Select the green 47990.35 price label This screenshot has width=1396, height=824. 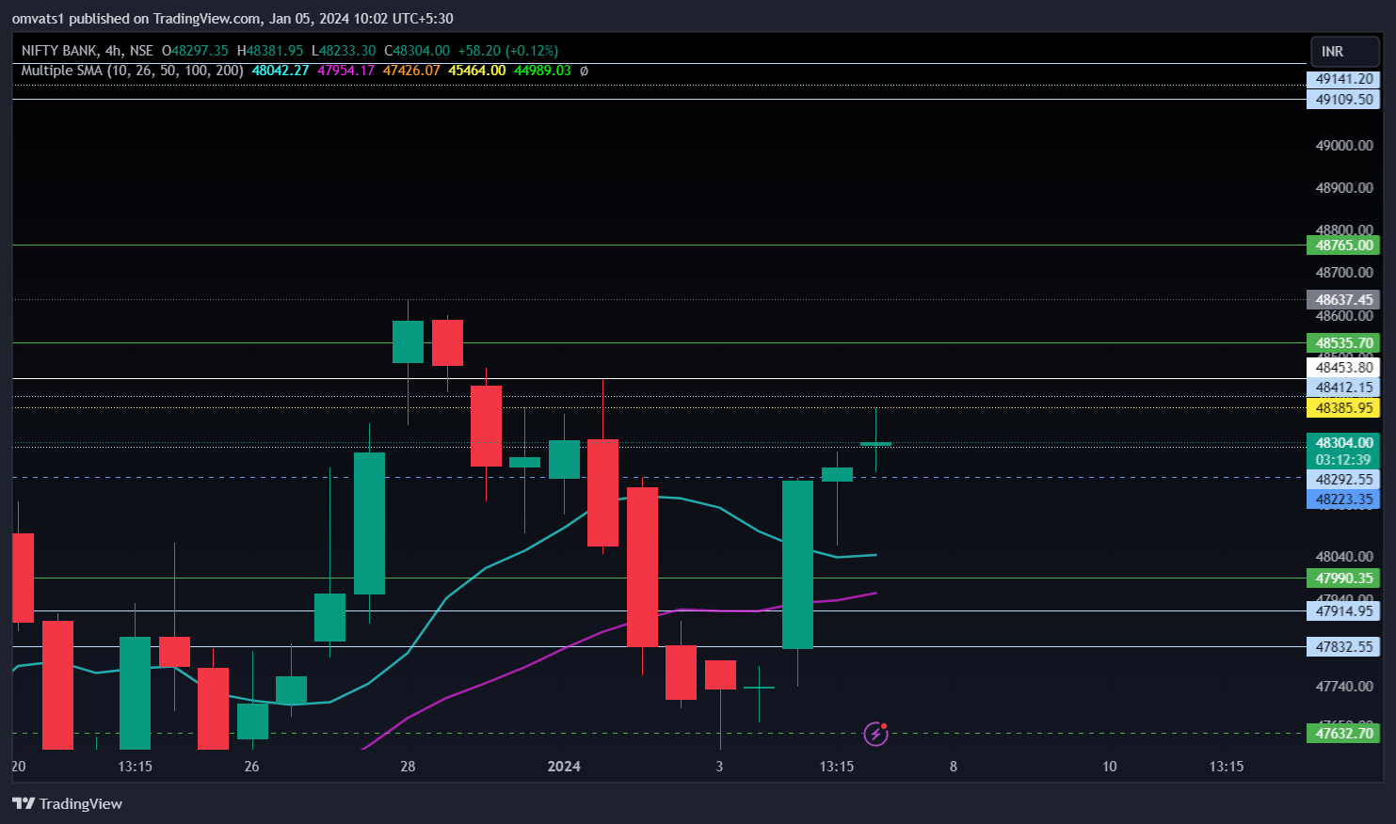point(1343,578)
